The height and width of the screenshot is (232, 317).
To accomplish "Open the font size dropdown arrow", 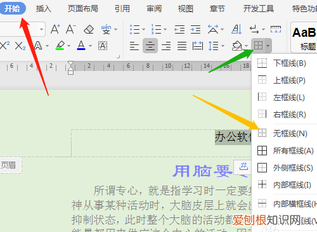I will tap(42, 29).
